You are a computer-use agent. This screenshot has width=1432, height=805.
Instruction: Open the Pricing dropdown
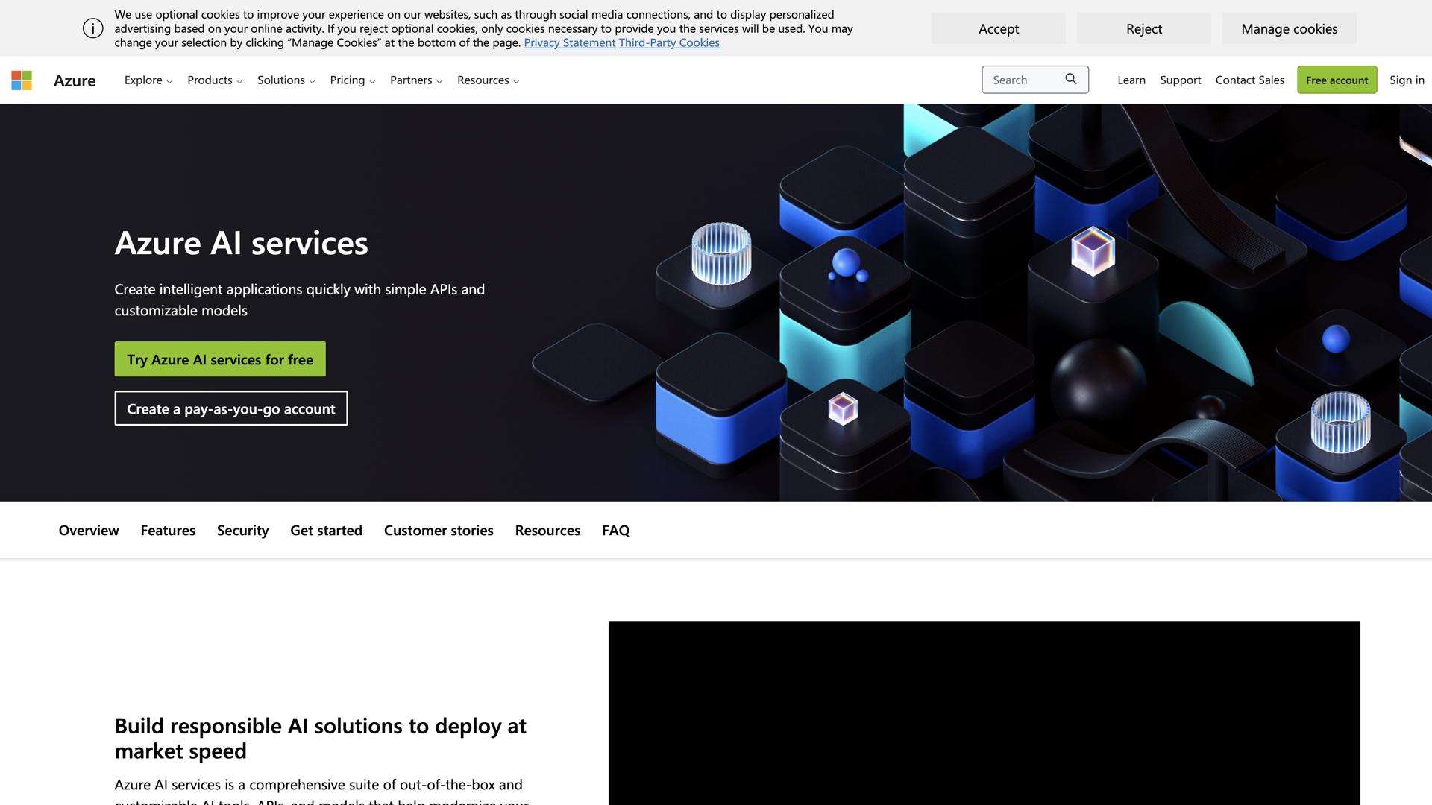click(351, 80)
